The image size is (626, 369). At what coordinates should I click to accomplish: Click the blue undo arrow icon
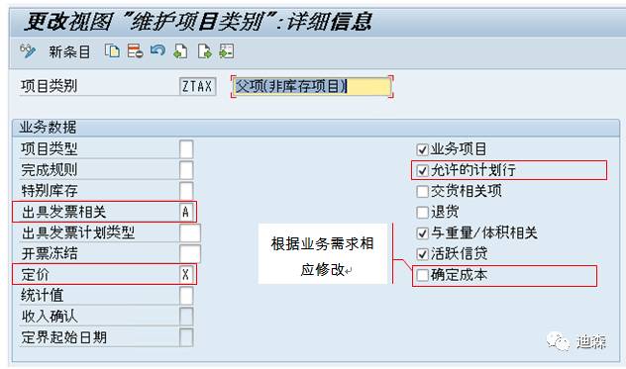click(157, 50)
